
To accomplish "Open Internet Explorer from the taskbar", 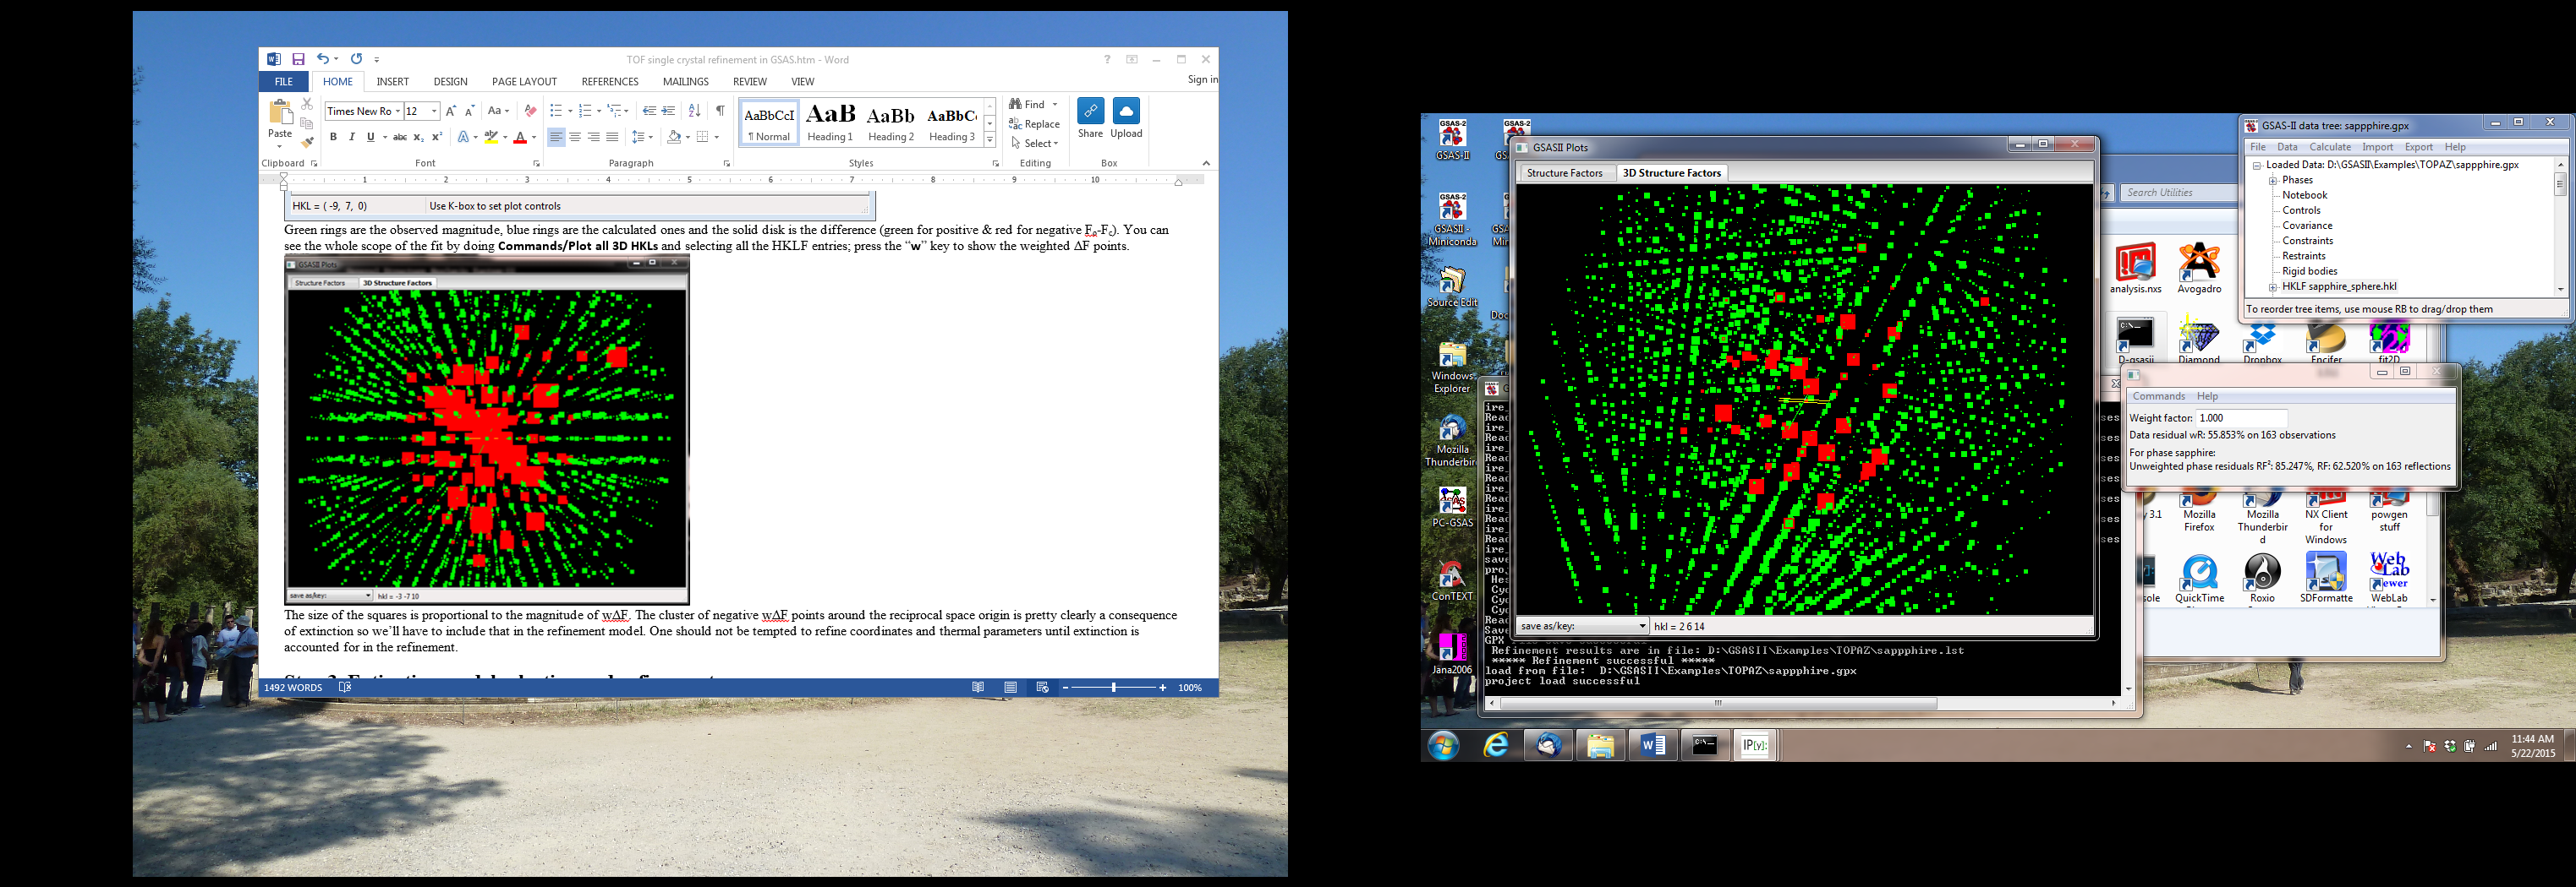I will click(x=1496, y=745).
